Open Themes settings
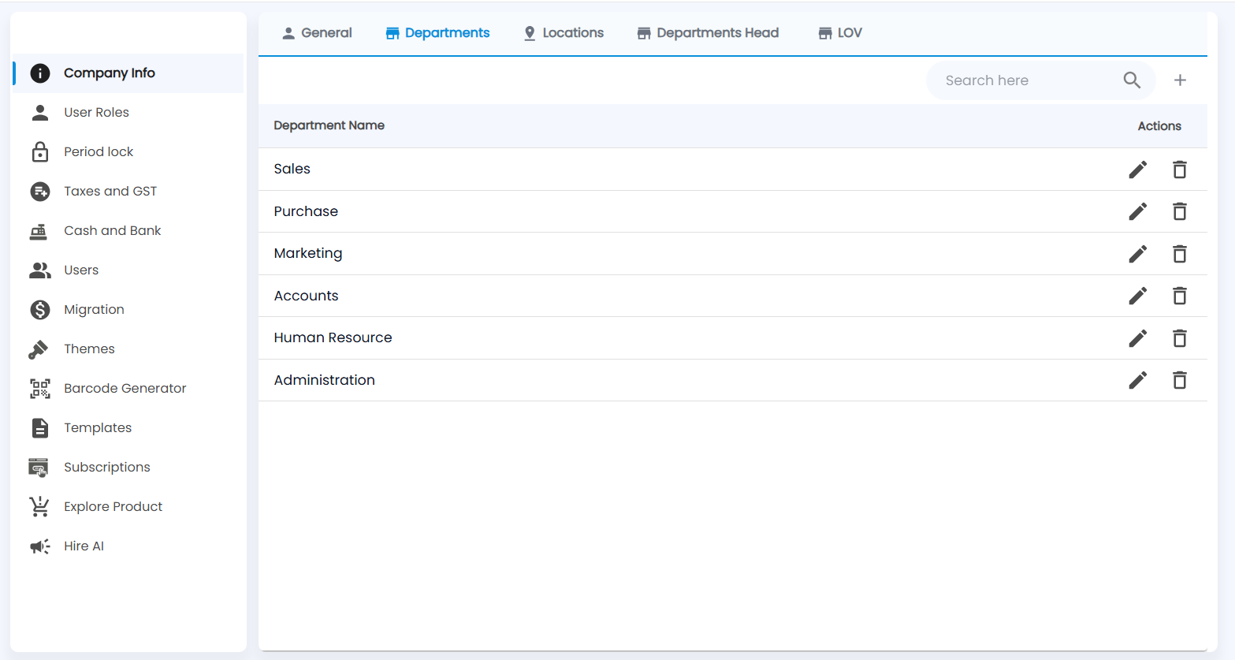 pos(128,349)
